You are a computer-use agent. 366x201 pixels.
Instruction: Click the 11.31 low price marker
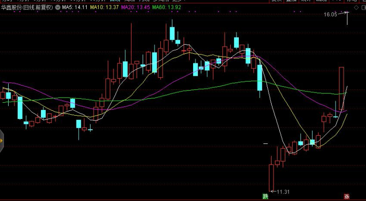pos(283,192)
